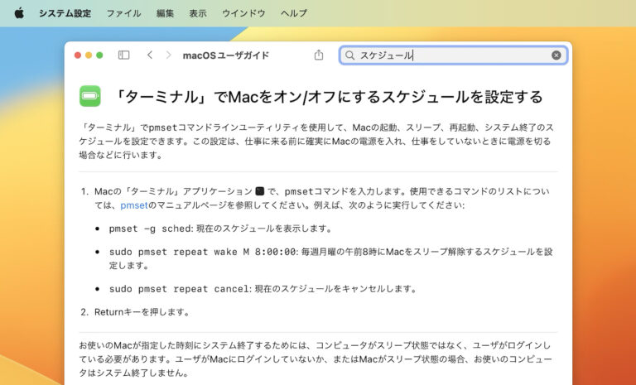This screenshot has width=636, height=385.
Task: Click the macOSユーザガイド window title
Action: pos(226,55)
